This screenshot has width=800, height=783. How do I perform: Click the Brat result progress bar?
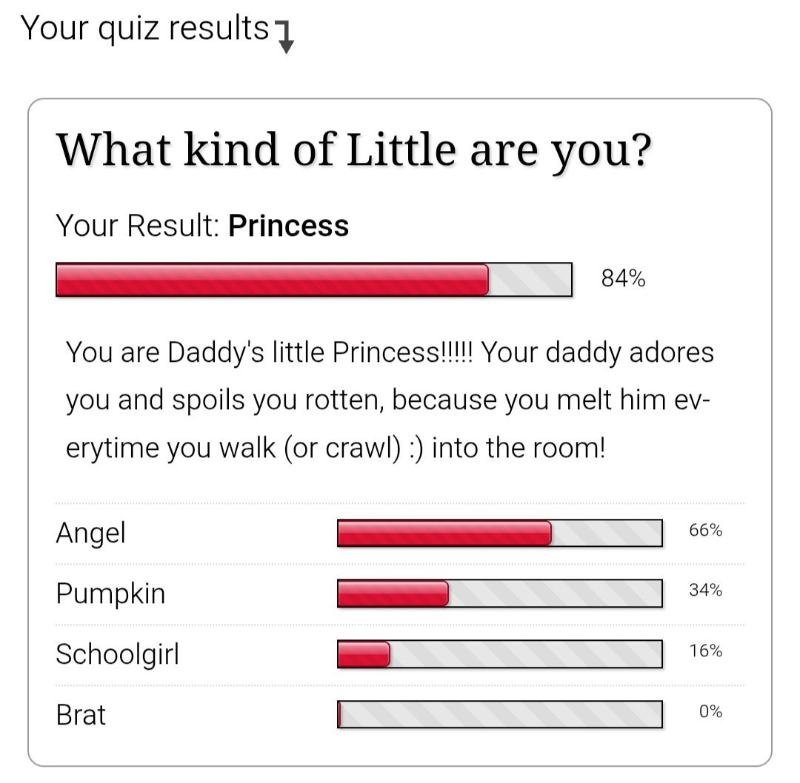tap(500, 714)
